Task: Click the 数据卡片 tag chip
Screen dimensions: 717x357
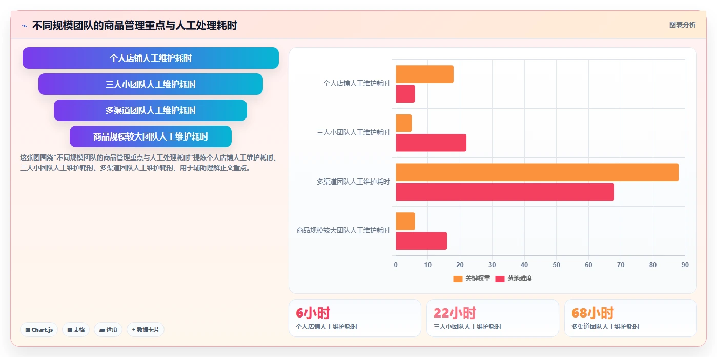Action: [x=146, y=330]
